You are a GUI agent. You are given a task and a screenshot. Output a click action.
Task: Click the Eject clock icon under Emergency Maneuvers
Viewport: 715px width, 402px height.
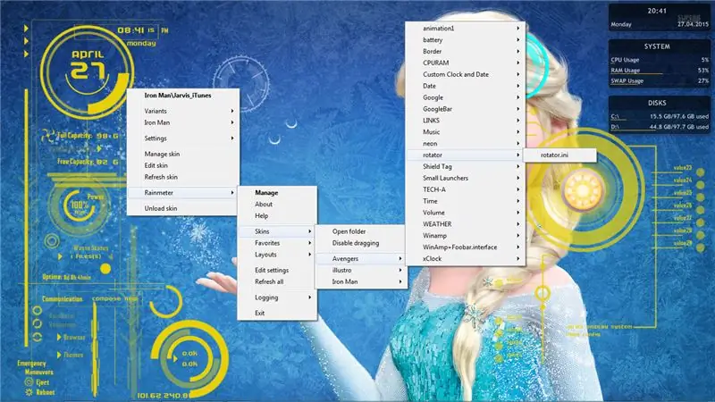[x=29, y=382]
